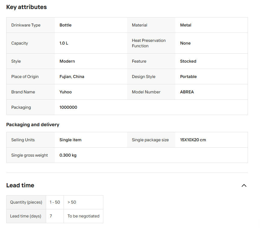
Task: Click the Lead time heading
Action: pos(20,186)
